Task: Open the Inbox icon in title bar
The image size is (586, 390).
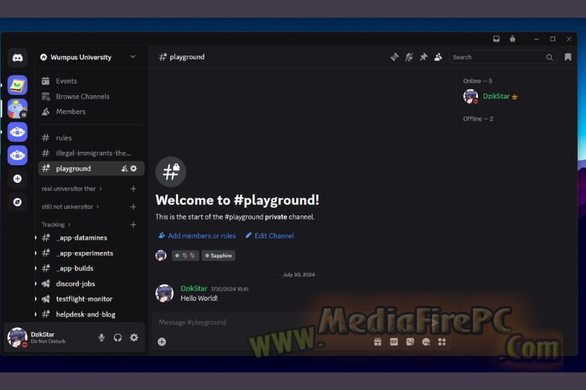Action: coord(496,39)
